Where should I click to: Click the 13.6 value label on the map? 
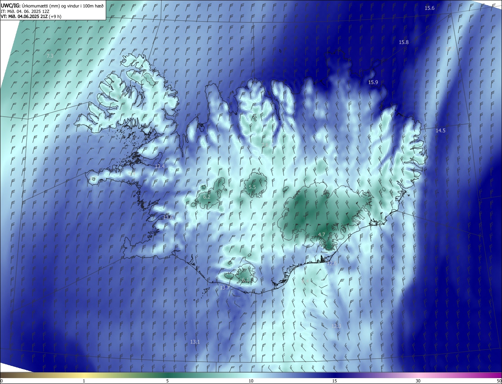click(x=168, y=218)
